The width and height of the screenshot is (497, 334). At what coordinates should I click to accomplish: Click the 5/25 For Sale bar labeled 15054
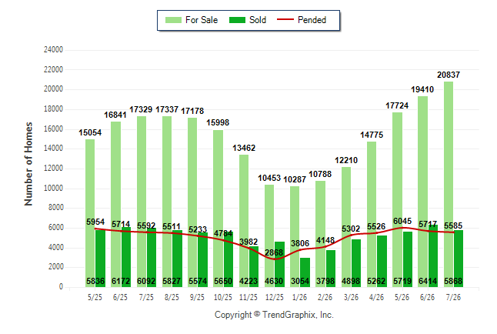(90, 213)
